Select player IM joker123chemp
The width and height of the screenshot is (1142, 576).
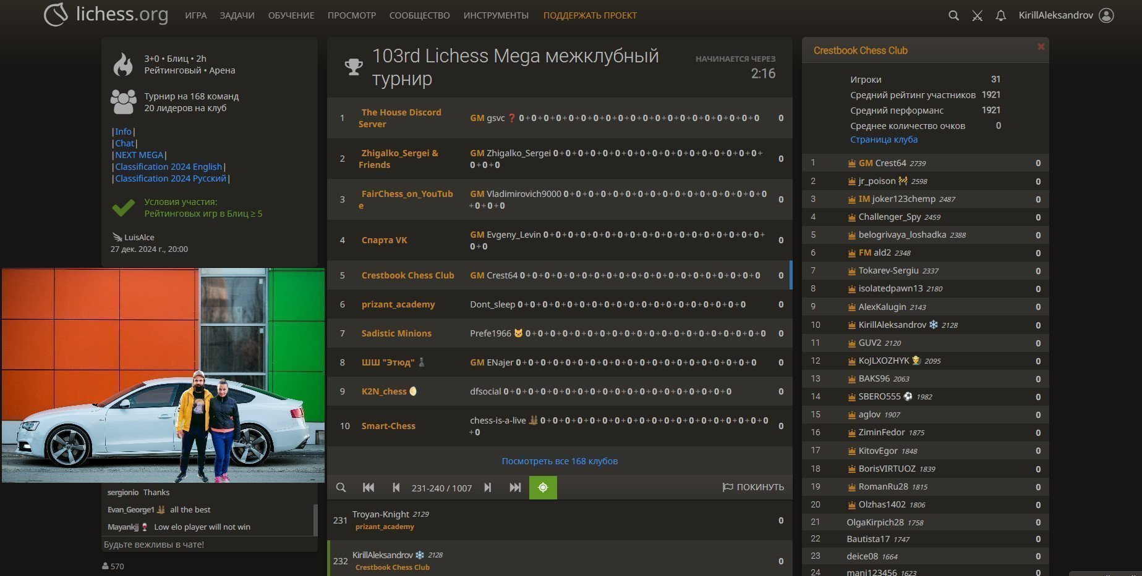pos(926,199)
